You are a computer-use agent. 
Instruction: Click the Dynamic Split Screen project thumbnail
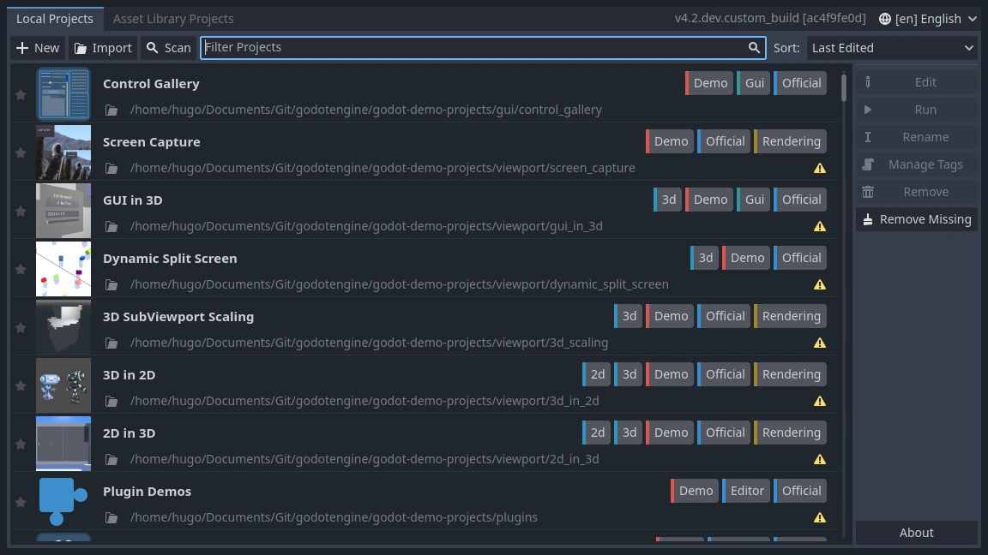click(63, 269)
